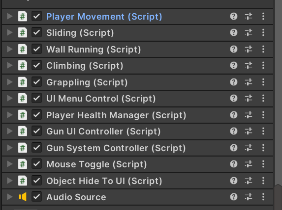Click the Mouse Toggle (Script) label
282x210 pixels.
96,164
